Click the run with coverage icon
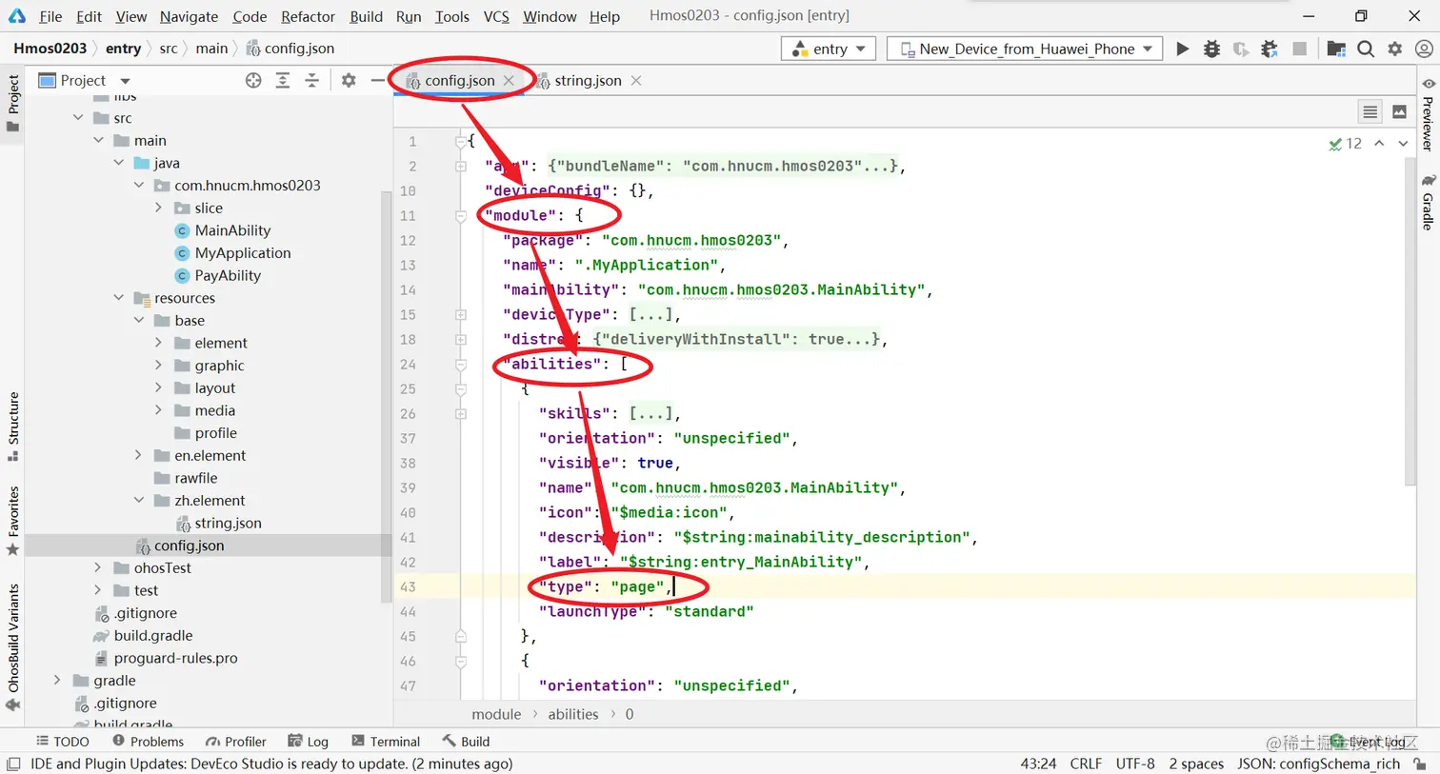Screen dimensions: 1440x774 pos(1240,49)
